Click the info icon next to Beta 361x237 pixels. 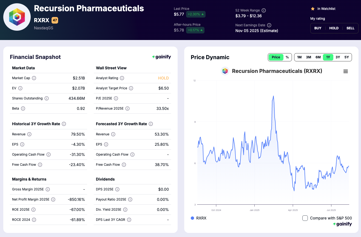23,108
